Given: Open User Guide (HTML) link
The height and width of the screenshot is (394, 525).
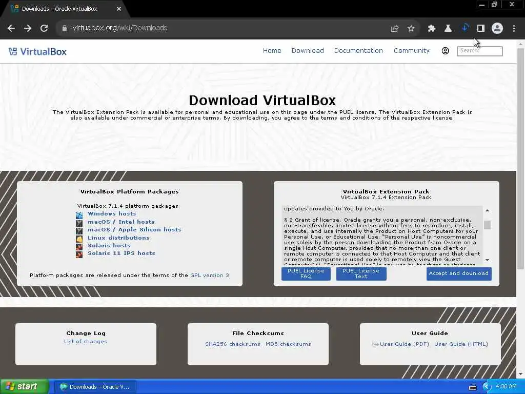Looking at the screenshot, I should coord(461,344).
